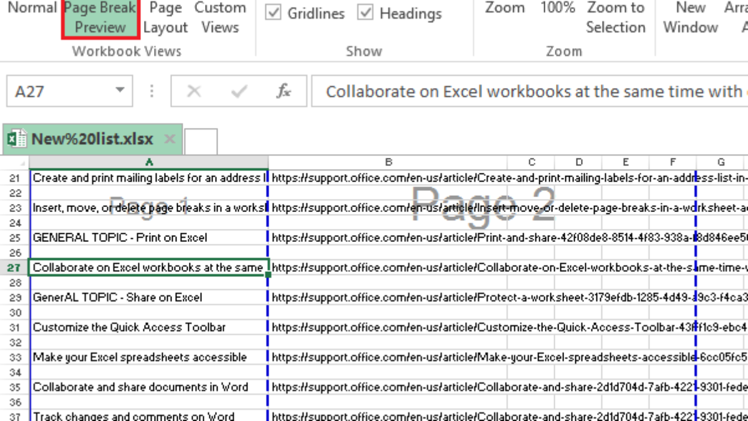
Task: Select column C header
Action: 531,162
